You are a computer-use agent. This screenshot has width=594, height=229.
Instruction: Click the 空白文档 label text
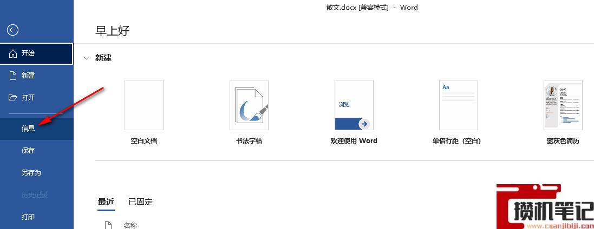[144, 141]
